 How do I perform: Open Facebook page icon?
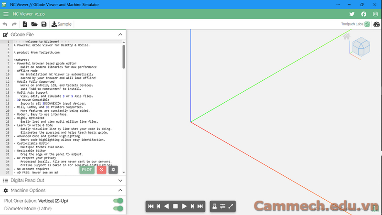coord(364,14)
